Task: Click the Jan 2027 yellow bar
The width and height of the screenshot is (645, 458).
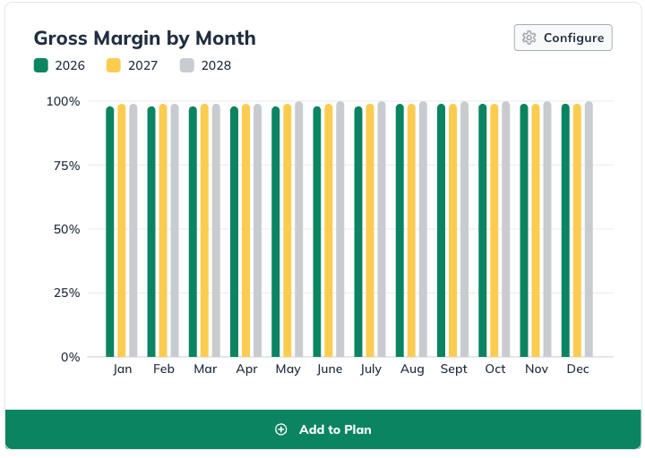Action: coord(121,231)
